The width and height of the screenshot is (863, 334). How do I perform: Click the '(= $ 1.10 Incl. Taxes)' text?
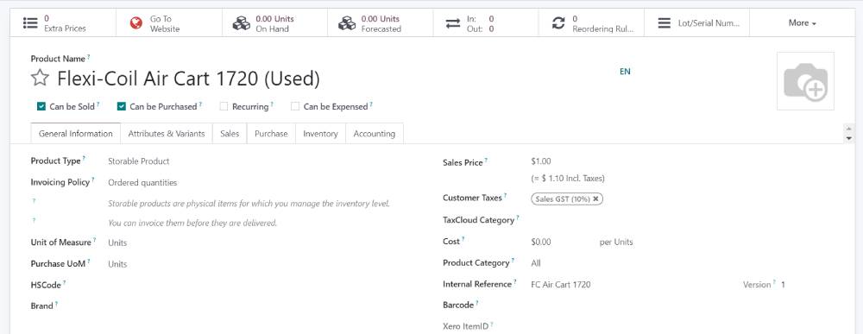coord(568,179)
